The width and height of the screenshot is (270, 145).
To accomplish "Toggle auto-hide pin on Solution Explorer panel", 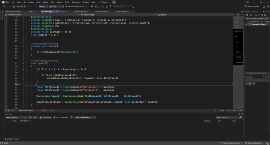I will pos(265,12).
